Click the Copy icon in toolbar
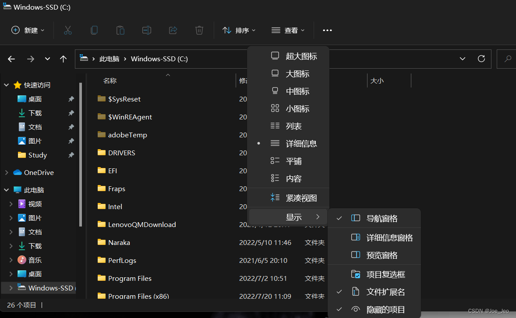This screenshot has height=318, width=516. (x=94, y=30)
